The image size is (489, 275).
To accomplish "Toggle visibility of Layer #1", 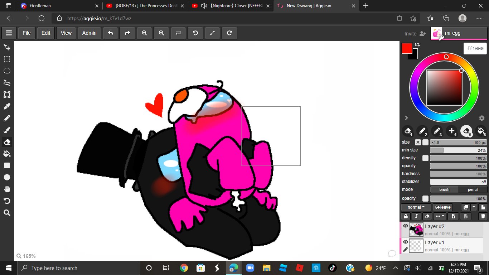I will pos(406,242).
